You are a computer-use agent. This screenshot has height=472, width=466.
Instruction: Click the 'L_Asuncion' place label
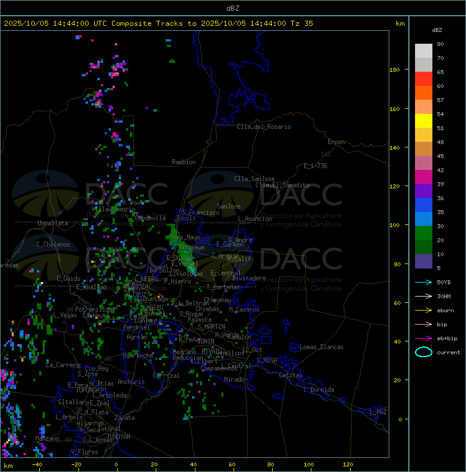pos(255,219)
